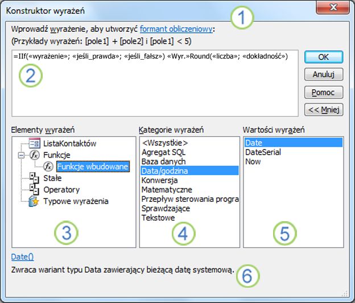The height and width of the screenshot is (303, 355).
Task: Choose the Data/godzina category
Action: 189,171
